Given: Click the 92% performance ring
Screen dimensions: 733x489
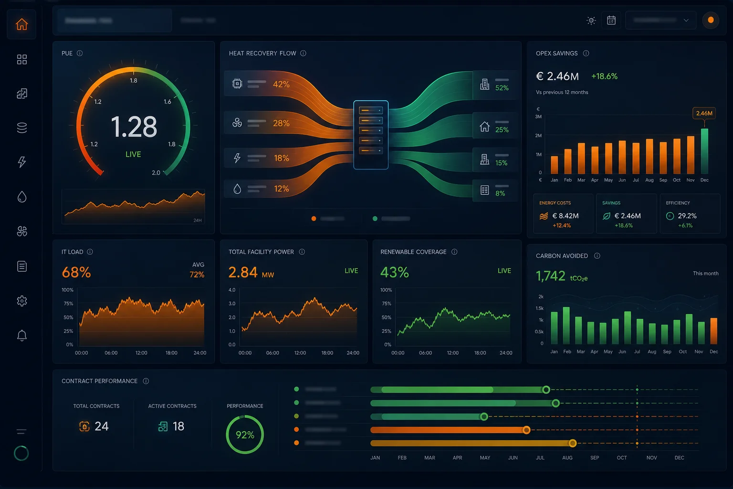Looking at the screenshot, I should tap(245, 435).
